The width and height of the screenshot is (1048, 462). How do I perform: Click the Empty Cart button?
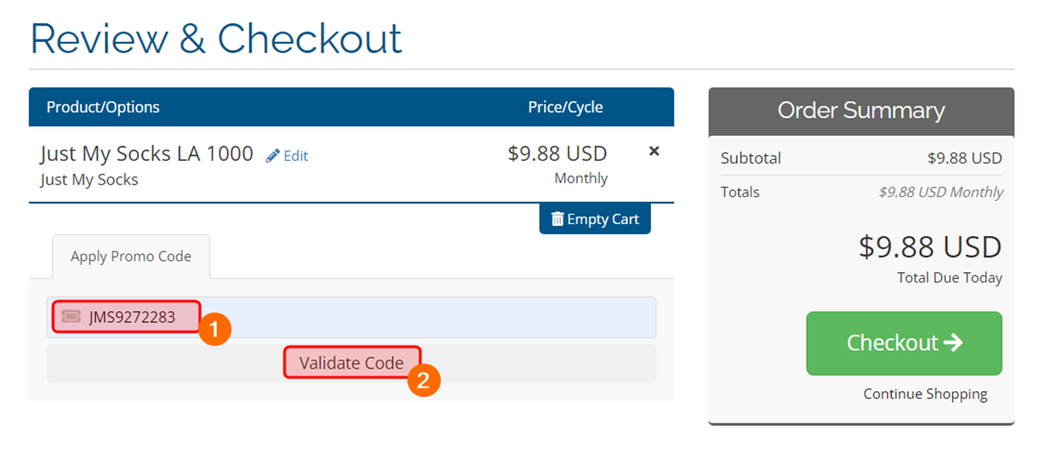(x=595, y=219)
